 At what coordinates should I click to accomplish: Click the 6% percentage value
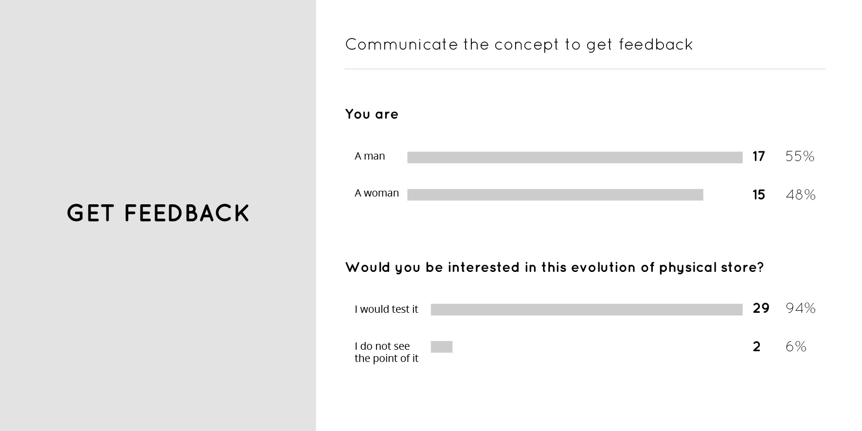[796, 347]
